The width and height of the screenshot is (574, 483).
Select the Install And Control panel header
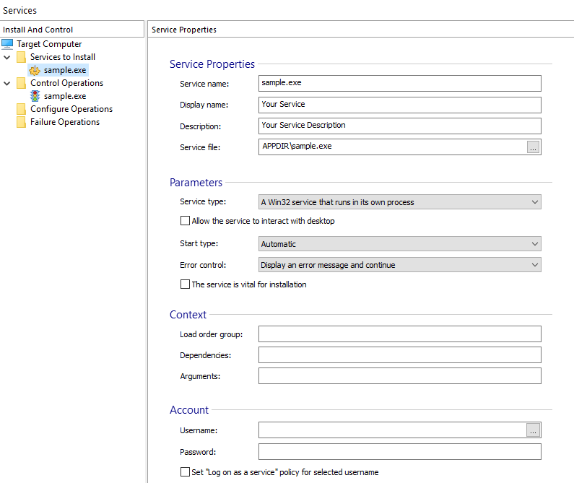[38, 30]
